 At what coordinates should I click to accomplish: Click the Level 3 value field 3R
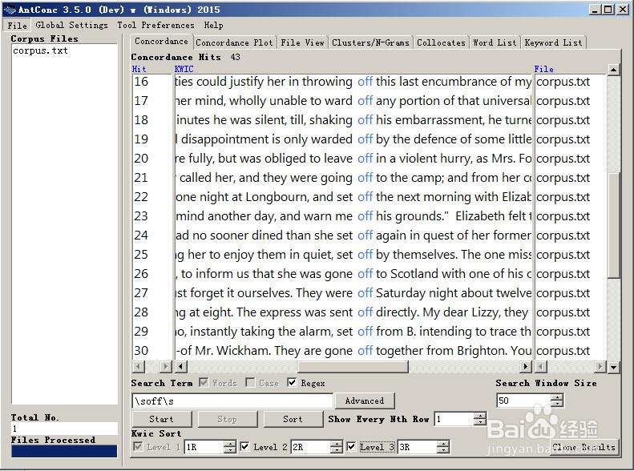tap(417, 447)
